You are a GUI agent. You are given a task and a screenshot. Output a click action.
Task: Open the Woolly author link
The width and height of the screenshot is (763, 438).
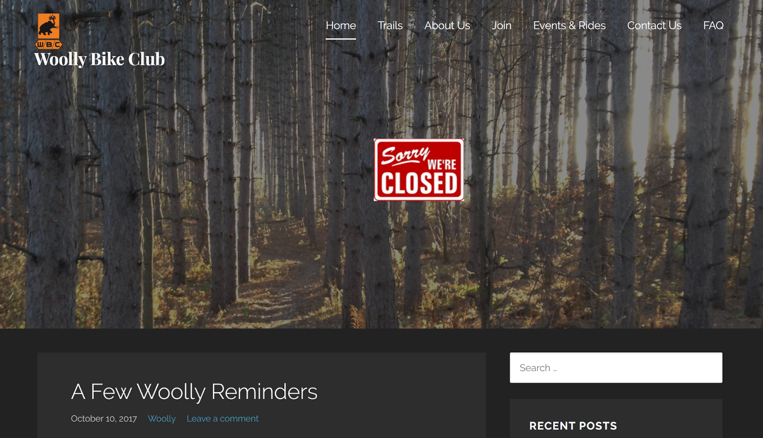pos(162,418)
